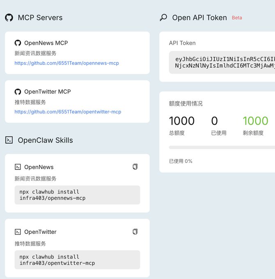The height and width of the screenshot is (279, 275).
Task: Copy the OpenTwitter install command
Action: 135,231
